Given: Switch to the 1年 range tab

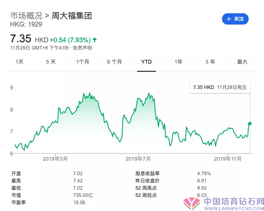Looking at the screenshot, I should click(178, 62).
